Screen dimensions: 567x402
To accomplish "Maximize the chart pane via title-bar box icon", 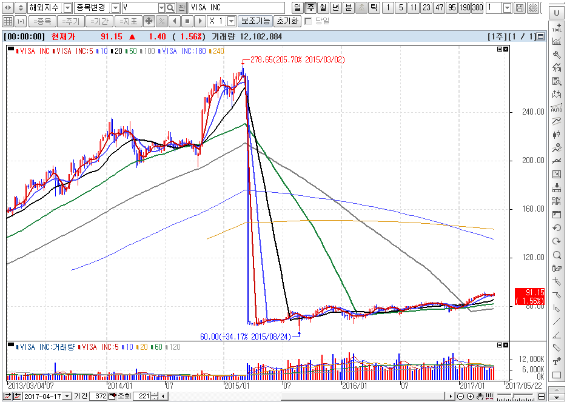I will [541, 36].
